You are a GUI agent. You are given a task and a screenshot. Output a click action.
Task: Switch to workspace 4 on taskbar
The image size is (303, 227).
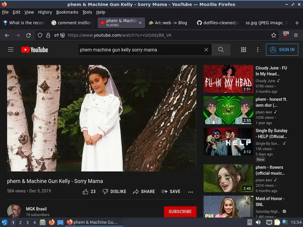tap(35, 223)
